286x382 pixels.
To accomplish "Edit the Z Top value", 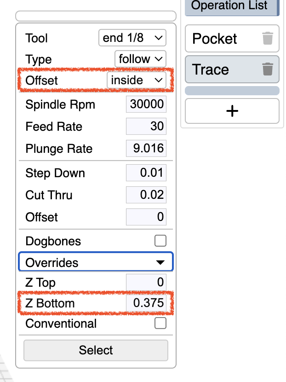I will click(x=146, y=282).
